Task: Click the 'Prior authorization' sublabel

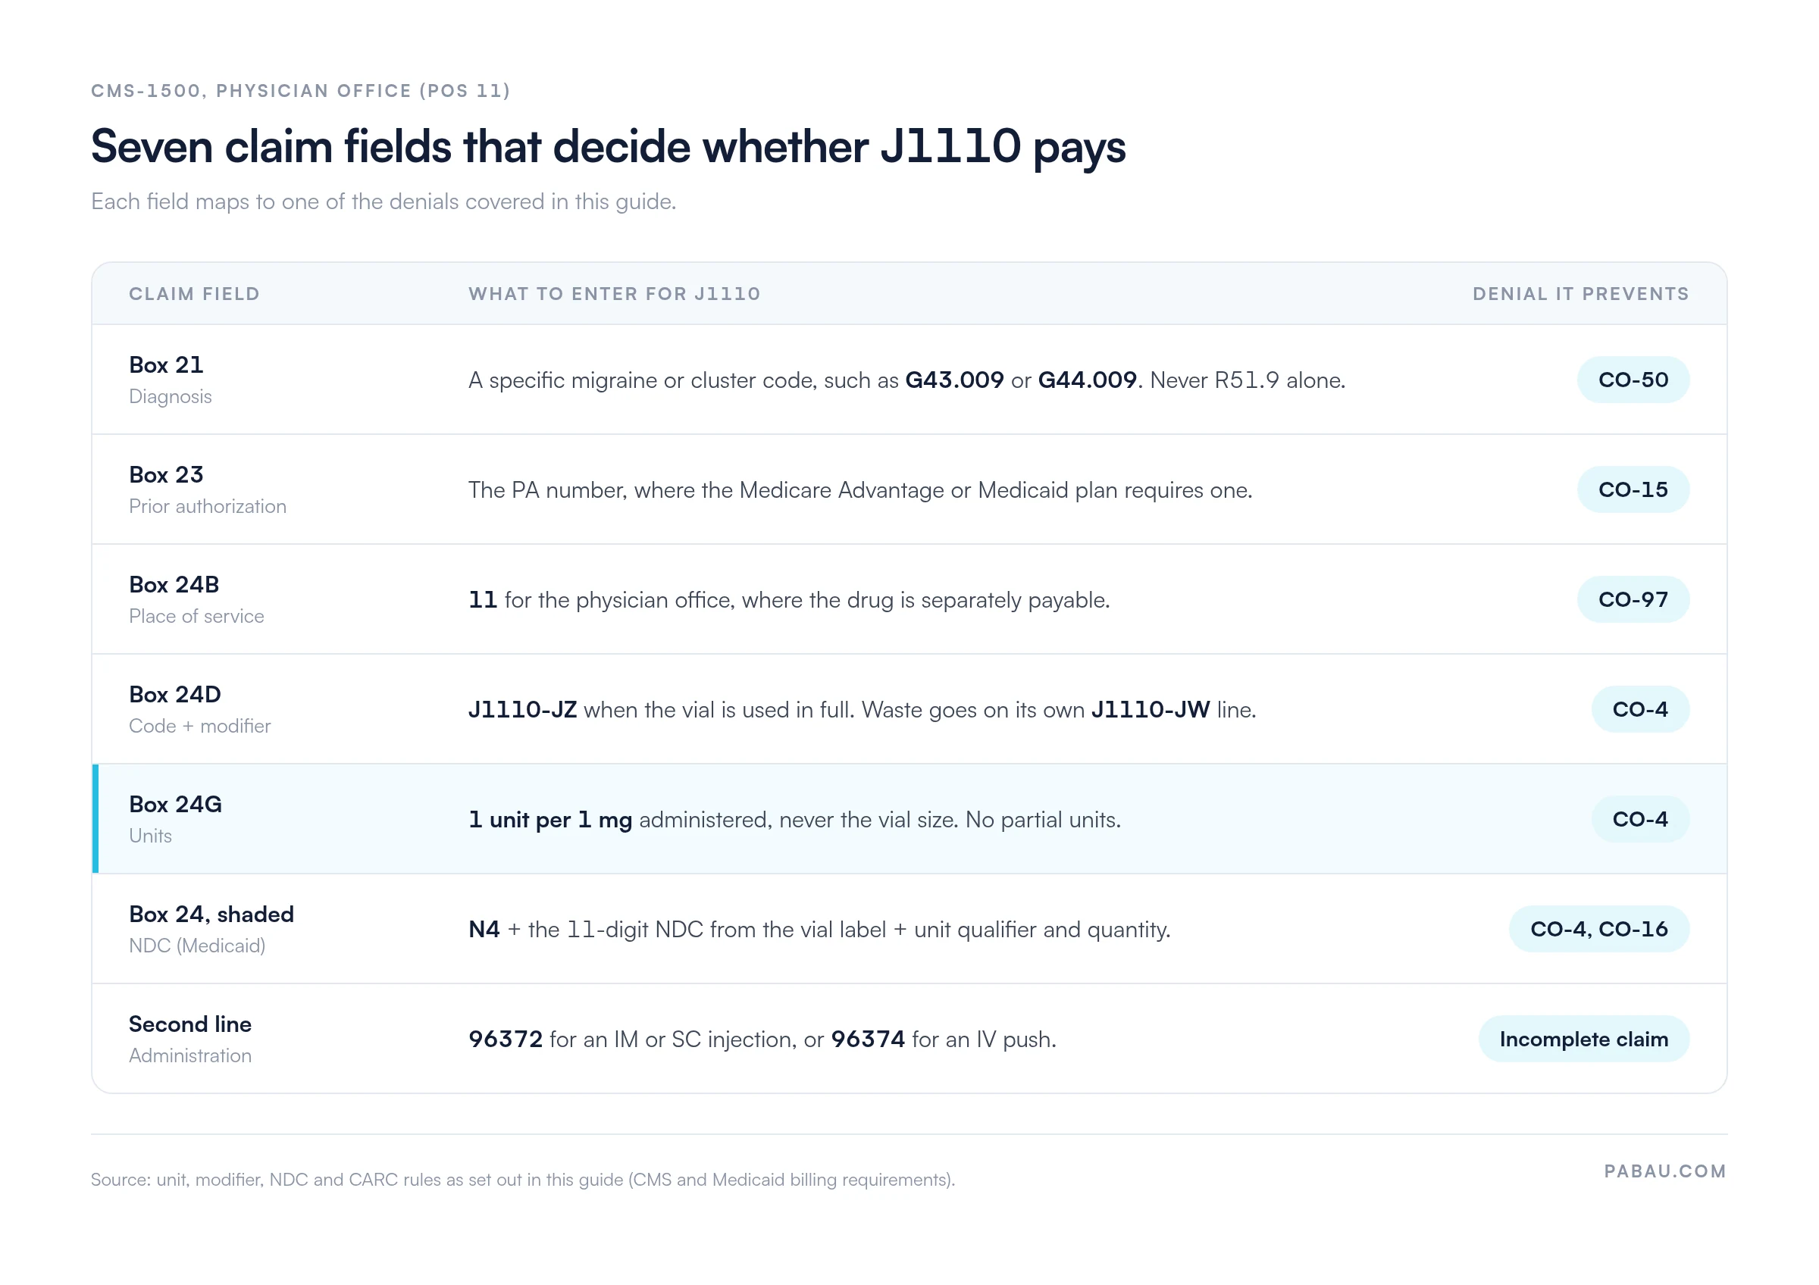Action: pos(208,507)
